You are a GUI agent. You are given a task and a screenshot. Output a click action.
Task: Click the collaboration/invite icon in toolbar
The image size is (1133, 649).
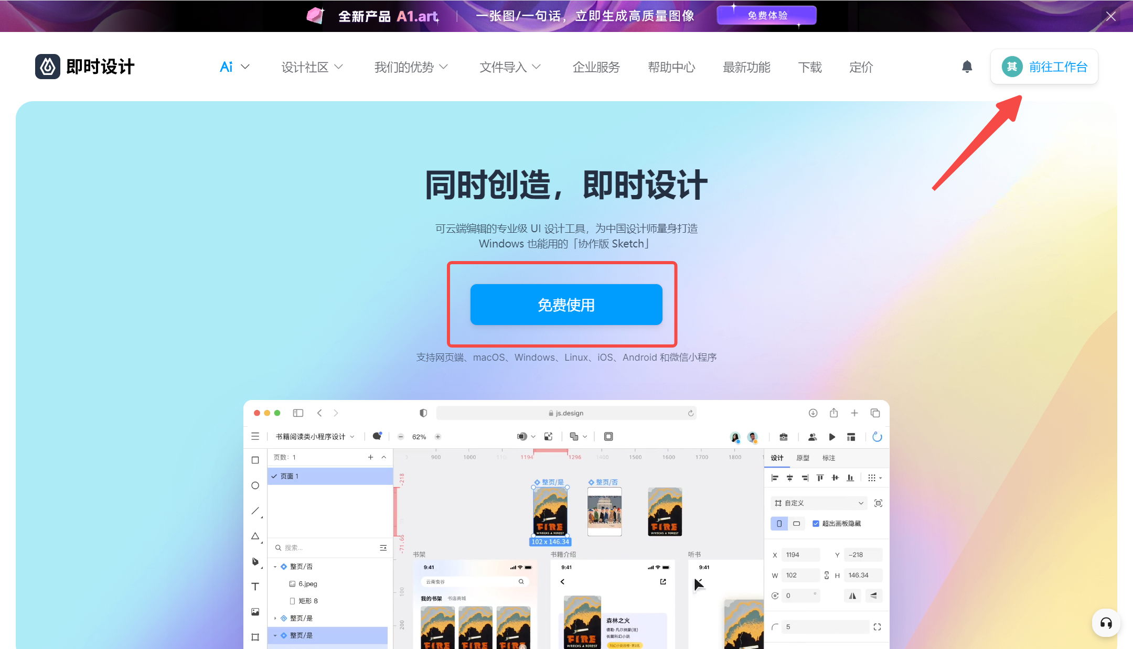(x=813, y=437)
